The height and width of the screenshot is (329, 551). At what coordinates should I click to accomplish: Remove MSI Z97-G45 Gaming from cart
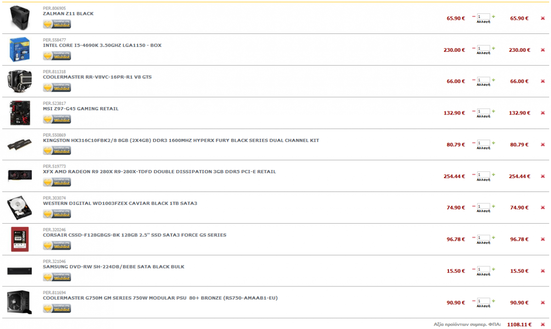click(543, 113)
